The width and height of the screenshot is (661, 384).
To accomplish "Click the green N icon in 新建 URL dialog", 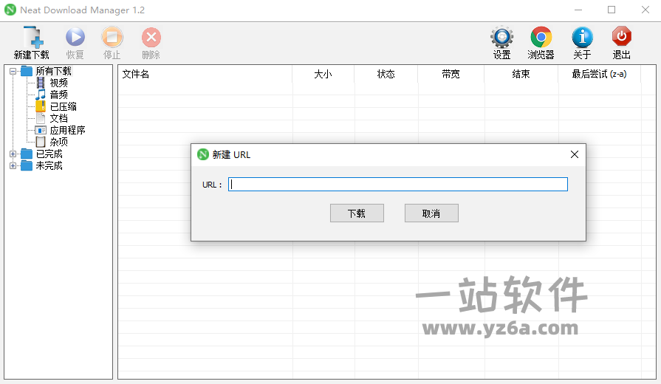I will point(203,154).
